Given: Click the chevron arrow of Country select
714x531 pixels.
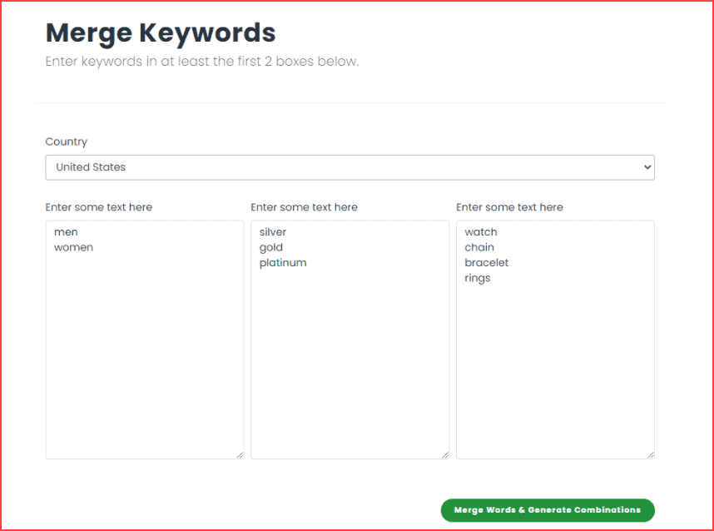Looking at the screenshot, I should pos(647,167).
